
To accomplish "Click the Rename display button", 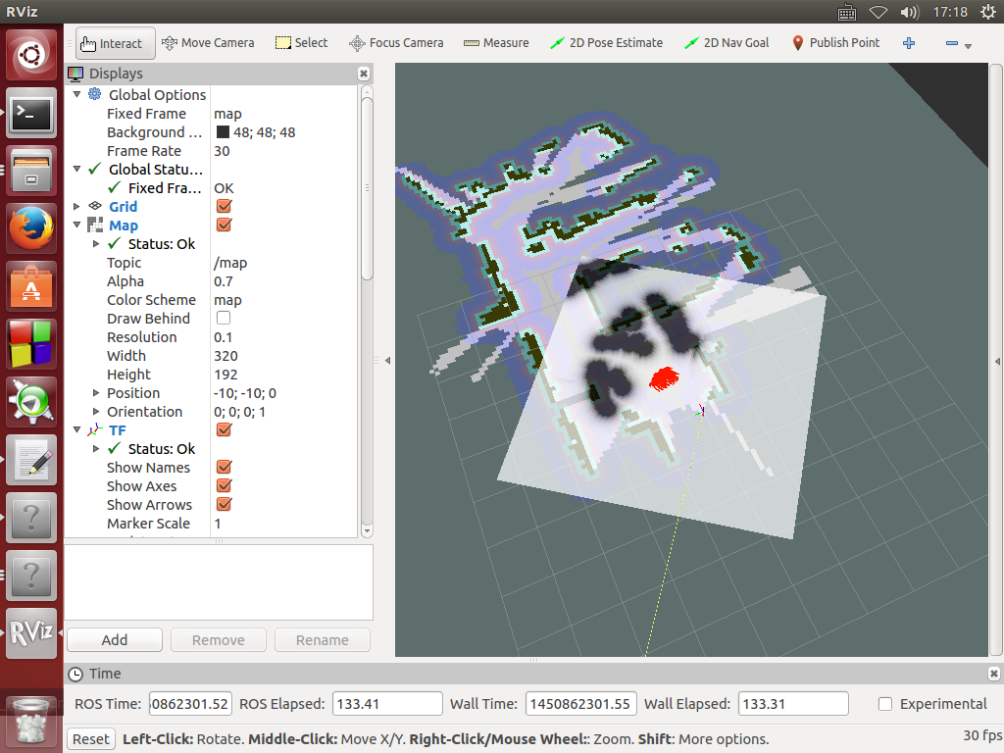I will coord(322,639).
